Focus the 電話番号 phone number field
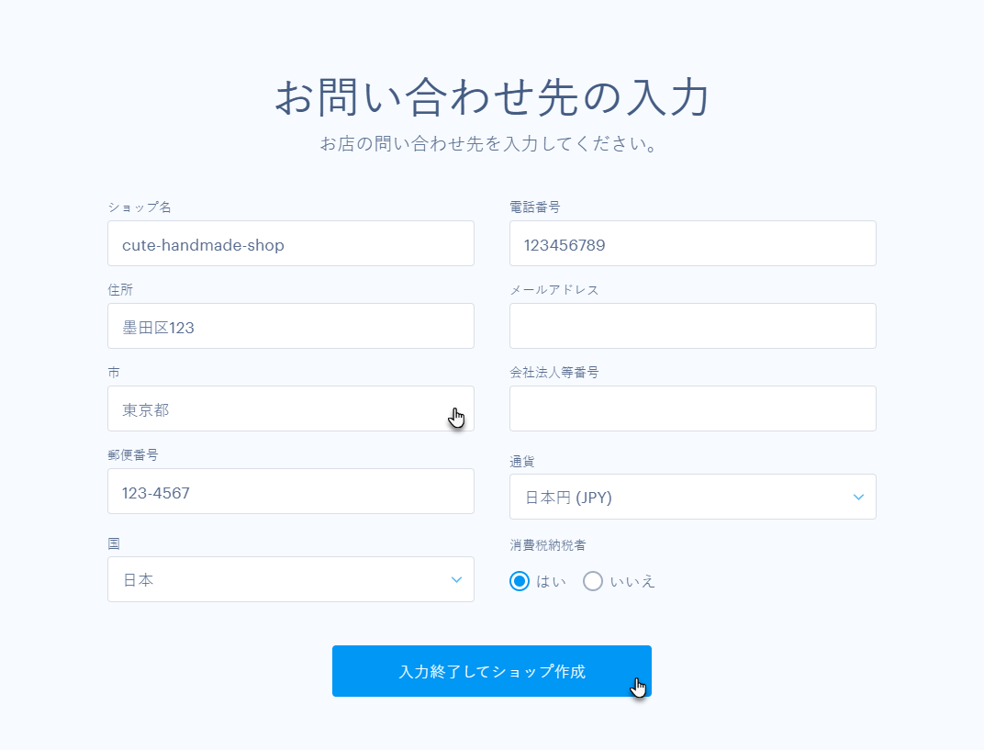Screen dimensions: 984x750 pyautogui.click(x=693, y=243)
